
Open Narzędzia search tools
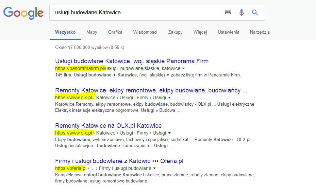pos(260,32)
